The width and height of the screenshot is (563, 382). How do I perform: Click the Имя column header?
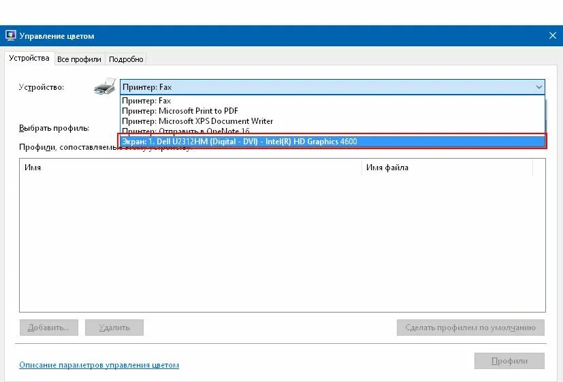point(191,168)
